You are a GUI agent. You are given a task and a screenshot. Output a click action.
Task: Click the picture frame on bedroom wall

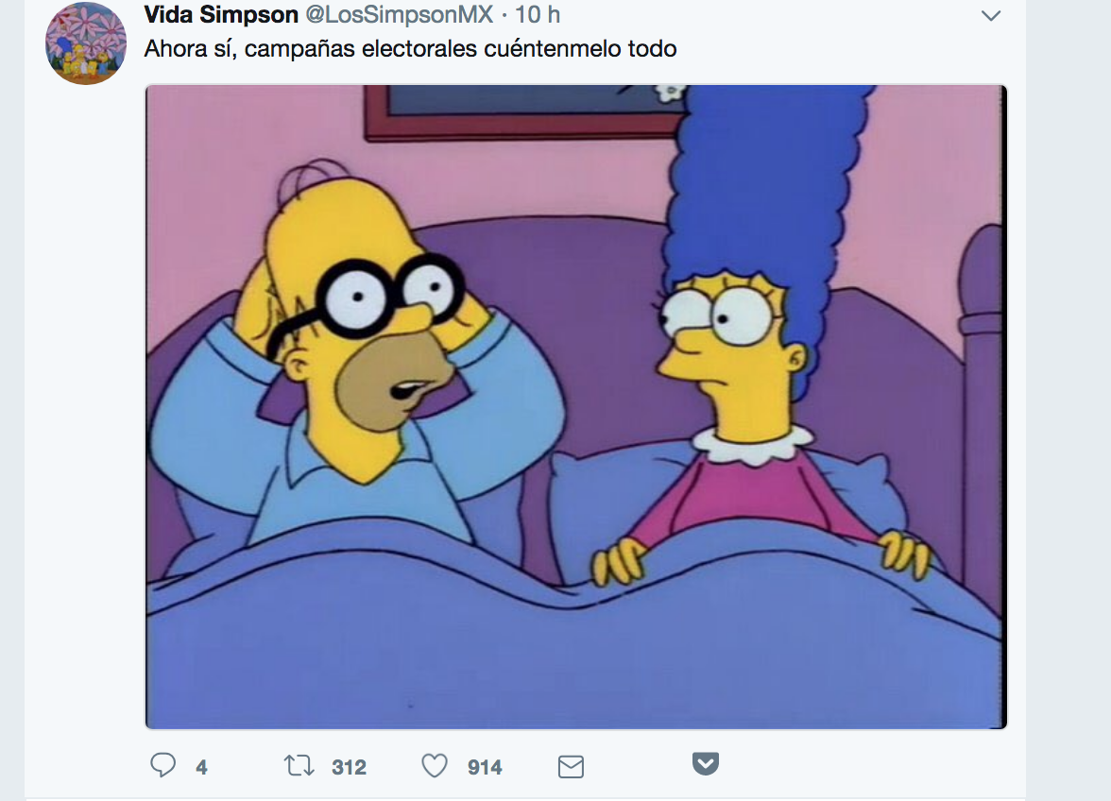tap(525, 111)
